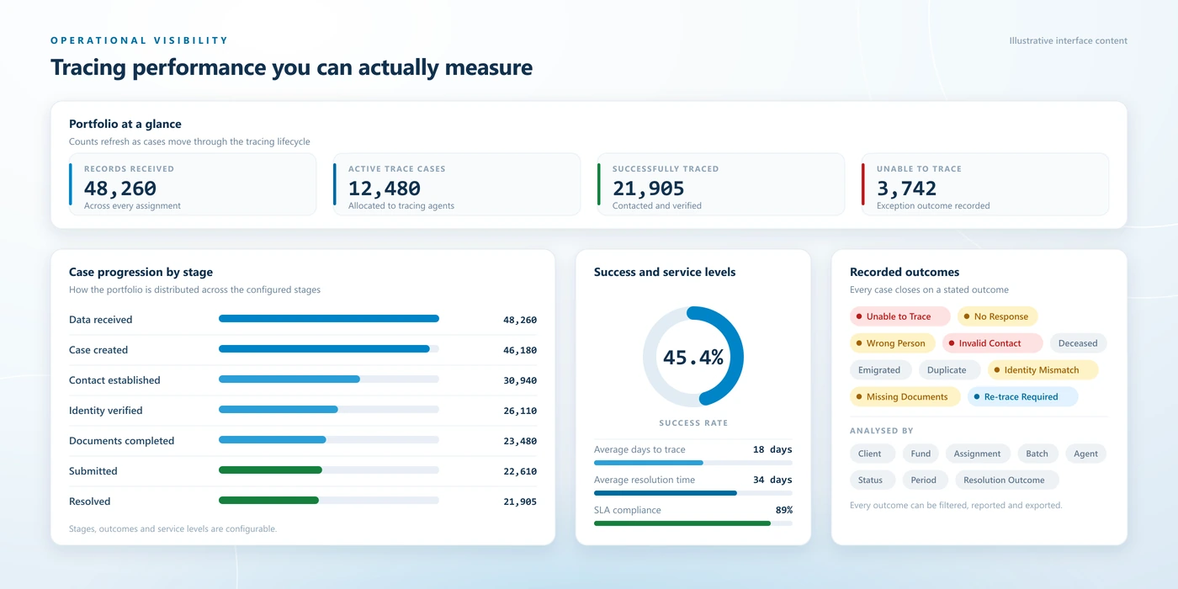This screenshot has width=1178, height=589.
Task: Click the Contact established progress bar
Action: tap(329, 379)
